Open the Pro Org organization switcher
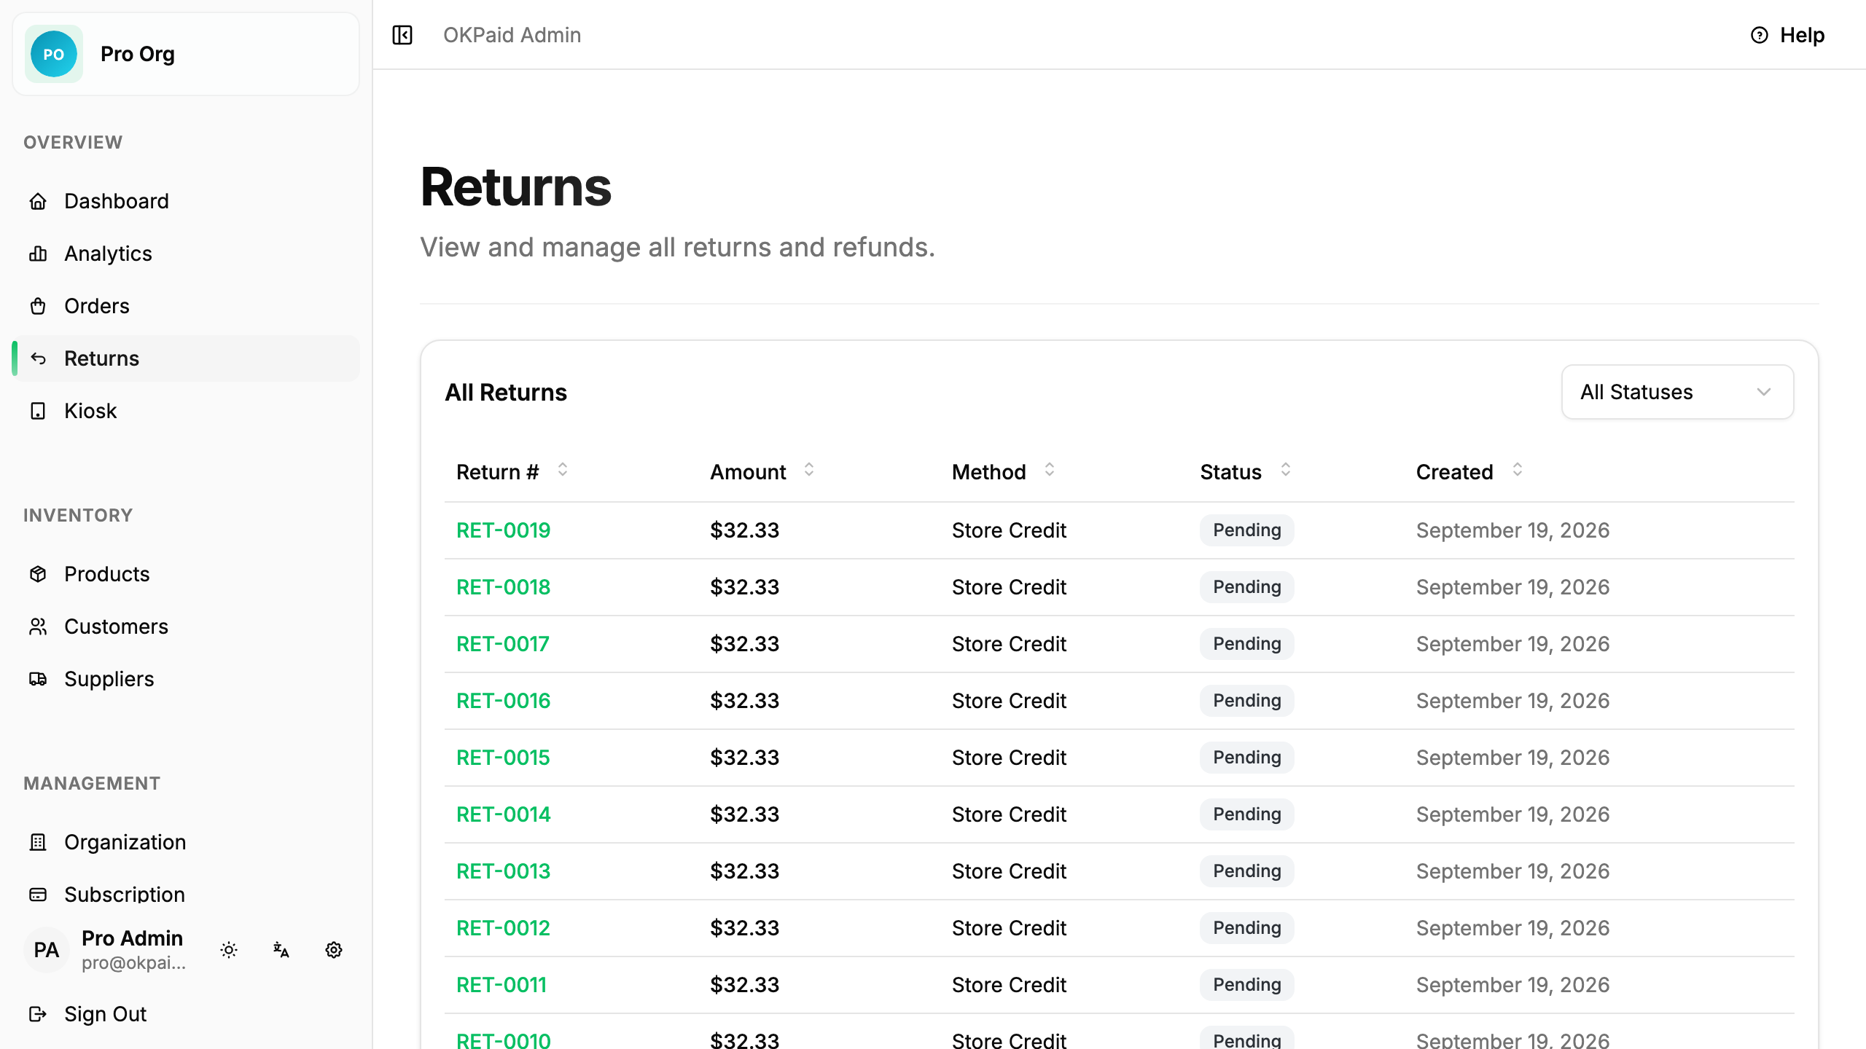The height and width of the screenshot is (1049, 1866). pyautogui.click(x=186, y=54)
